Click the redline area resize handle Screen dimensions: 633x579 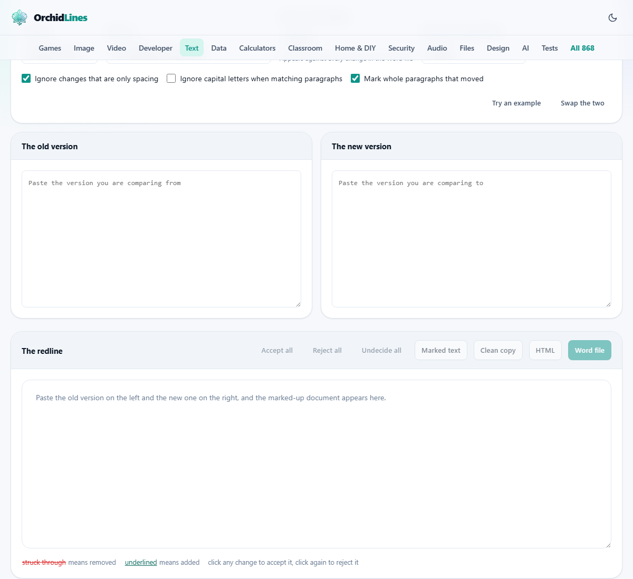click(608, 545)
